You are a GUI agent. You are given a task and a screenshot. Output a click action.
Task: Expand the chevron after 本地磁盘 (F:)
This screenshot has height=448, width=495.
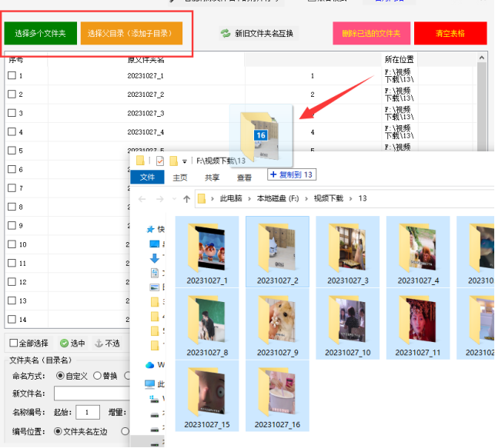coord(306,198)
